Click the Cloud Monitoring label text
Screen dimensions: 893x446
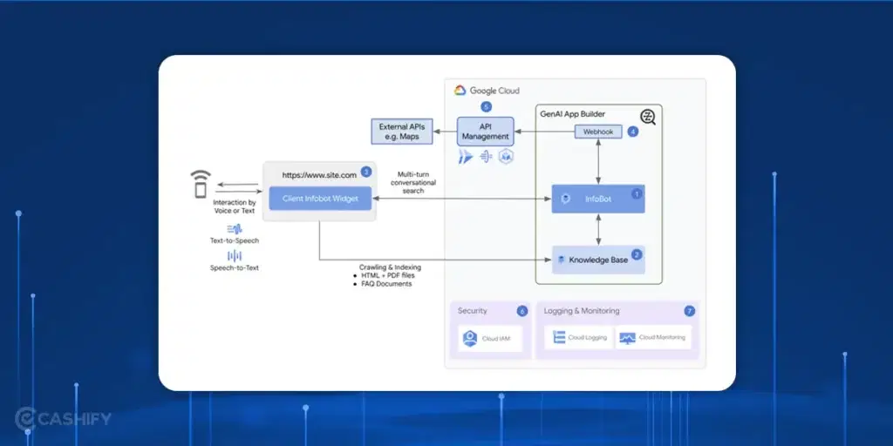click(x=662, y=337)
